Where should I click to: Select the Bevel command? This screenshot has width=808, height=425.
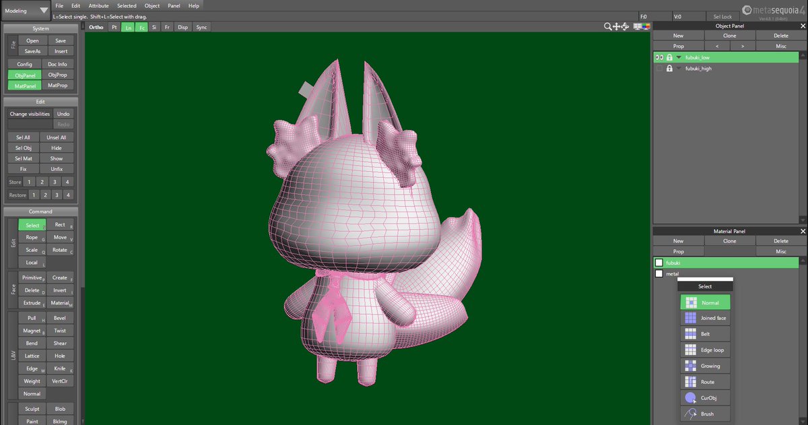click(60, 318)
